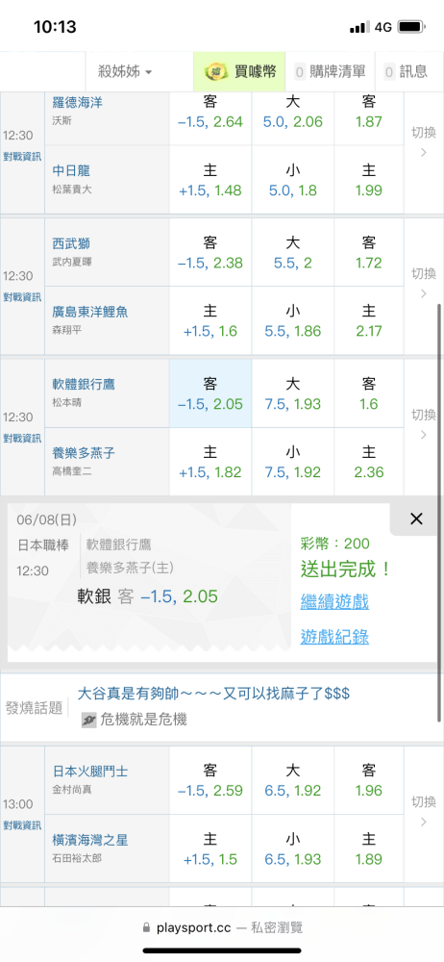
Task: Close the bet confirmation slip
Action: tap(416, 519)
